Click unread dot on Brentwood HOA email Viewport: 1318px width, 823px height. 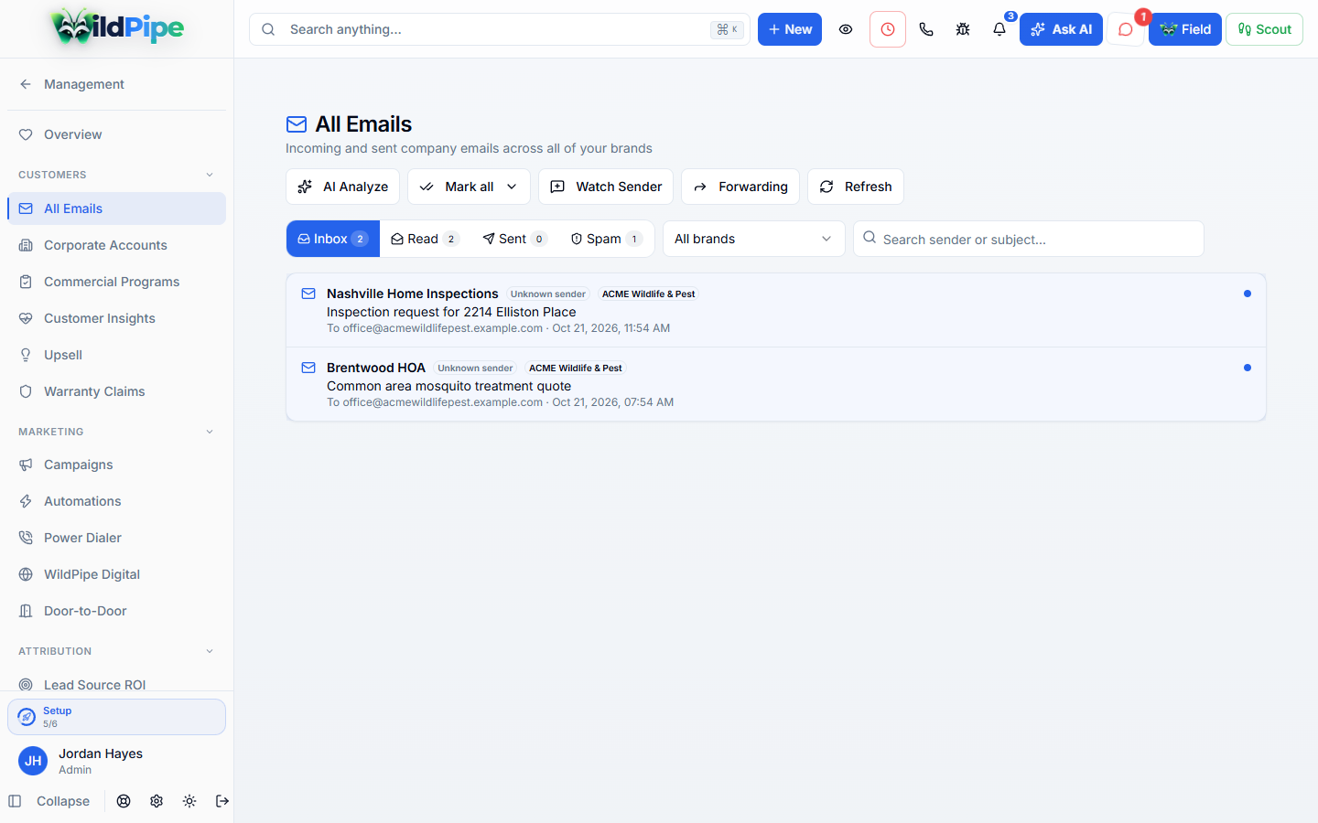coord(1248,368)
